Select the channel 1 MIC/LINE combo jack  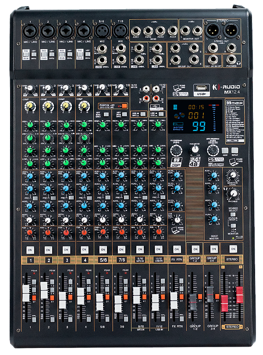point(30,31)
